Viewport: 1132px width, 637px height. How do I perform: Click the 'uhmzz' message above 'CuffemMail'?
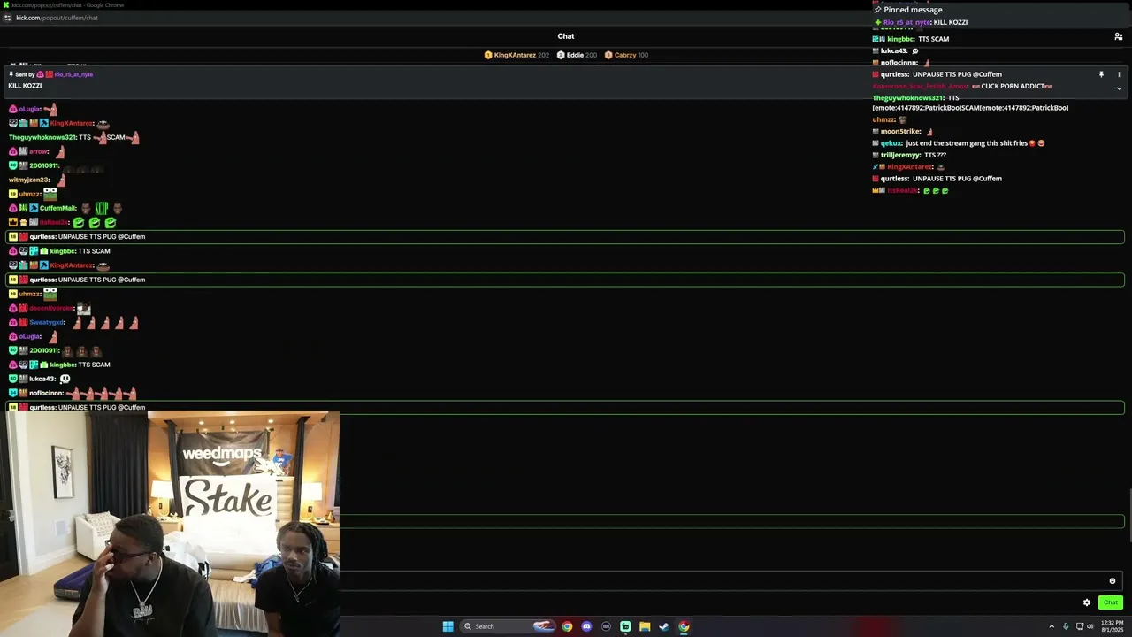pos(33,193)
